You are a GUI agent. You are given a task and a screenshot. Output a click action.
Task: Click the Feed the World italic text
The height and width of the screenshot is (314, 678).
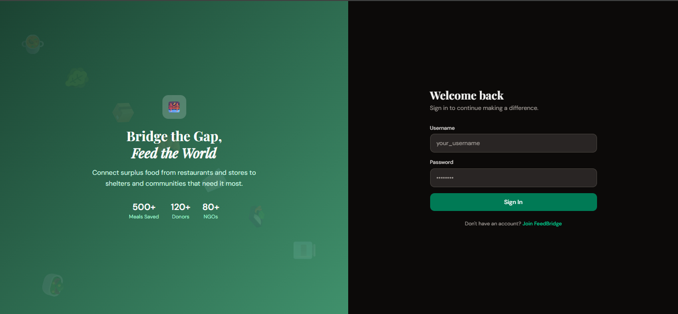click(174, 153)
